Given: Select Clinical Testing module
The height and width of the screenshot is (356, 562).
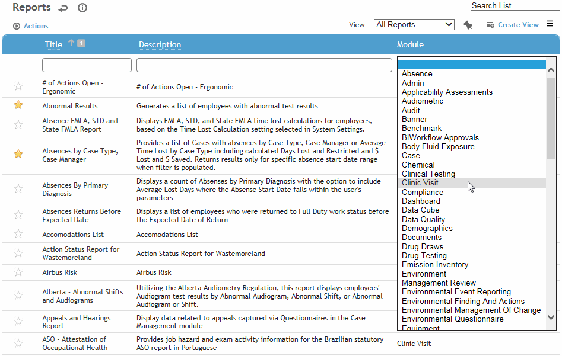Looking at the screenshot, I should 472,174.
